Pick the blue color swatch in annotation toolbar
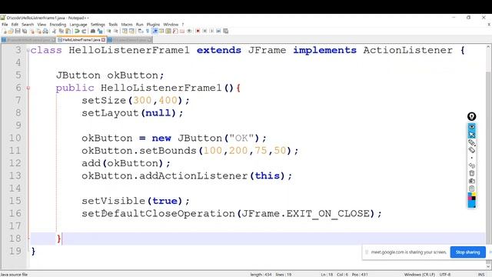 471,204
